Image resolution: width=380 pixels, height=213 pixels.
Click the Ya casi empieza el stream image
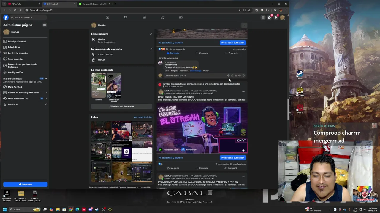click(202, 128)
